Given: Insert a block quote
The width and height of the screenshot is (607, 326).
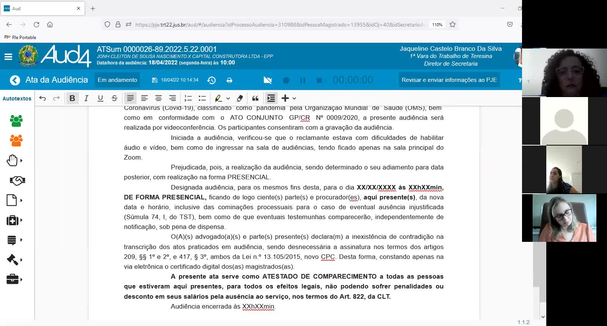Looking at the screenshot, I should (x=255, y=98).
